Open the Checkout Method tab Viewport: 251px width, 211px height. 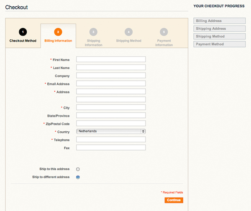click(x=23, y=36)
